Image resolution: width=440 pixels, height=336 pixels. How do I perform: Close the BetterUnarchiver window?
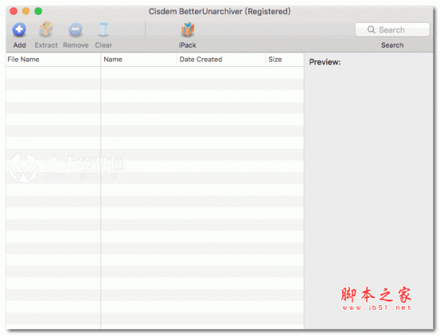click(x=13, y=11)
